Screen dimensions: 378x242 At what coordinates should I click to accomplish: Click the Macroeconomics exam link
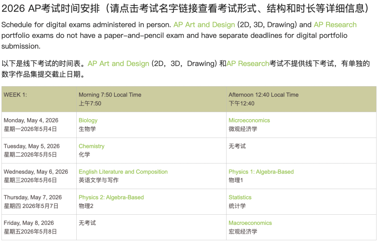[x=250, y=223]
